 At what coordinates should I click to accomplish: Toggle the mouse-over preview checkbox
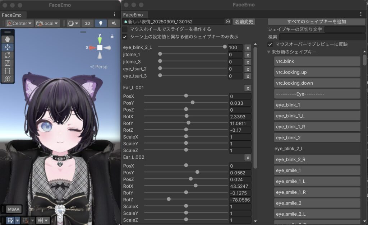point(270,44)
